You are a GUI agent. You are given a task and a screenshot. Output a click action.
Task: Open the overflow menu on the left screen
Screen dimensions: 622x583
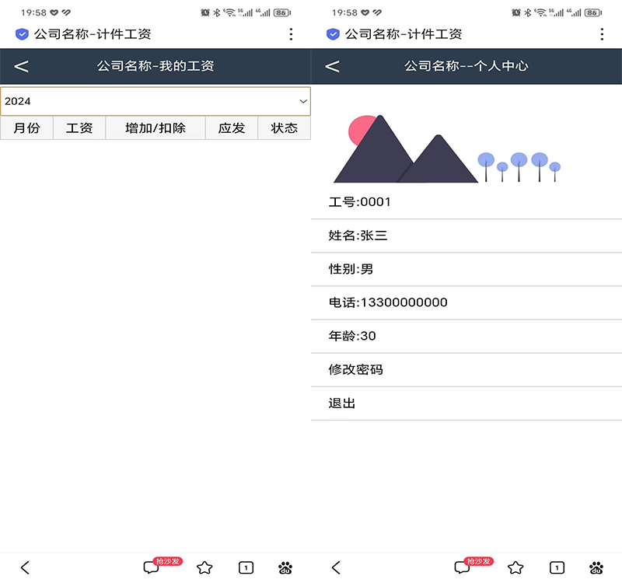point(291,34)
